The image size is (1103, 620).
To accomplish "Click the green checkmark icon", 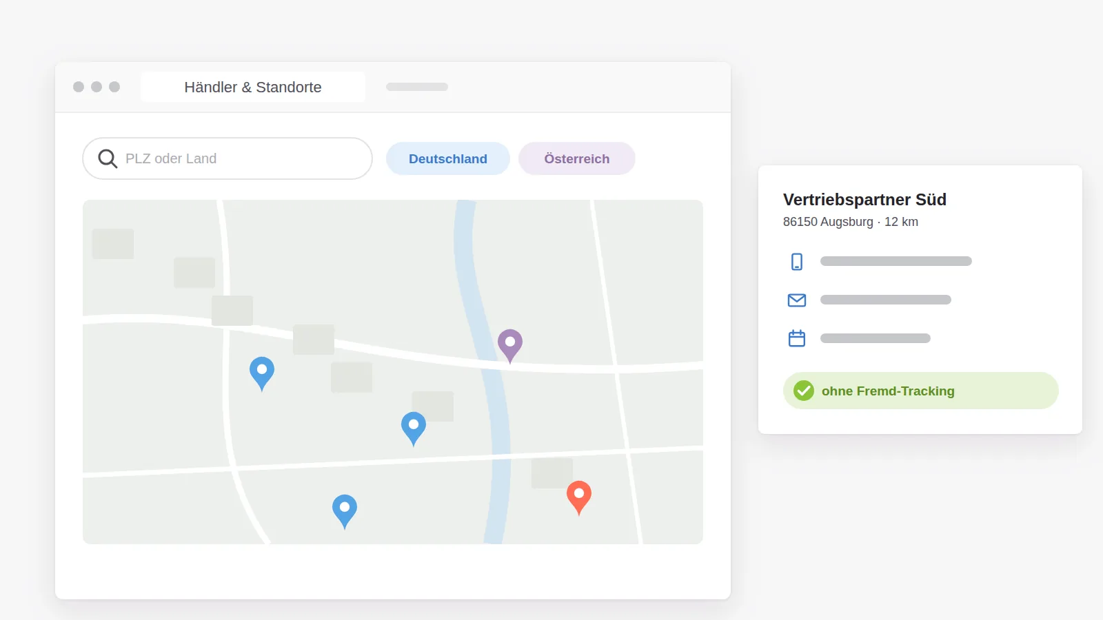I will click(804, 391).
